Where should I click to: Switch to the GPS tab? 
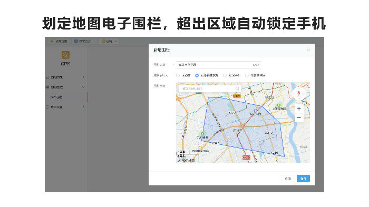[x=108, y=41]
